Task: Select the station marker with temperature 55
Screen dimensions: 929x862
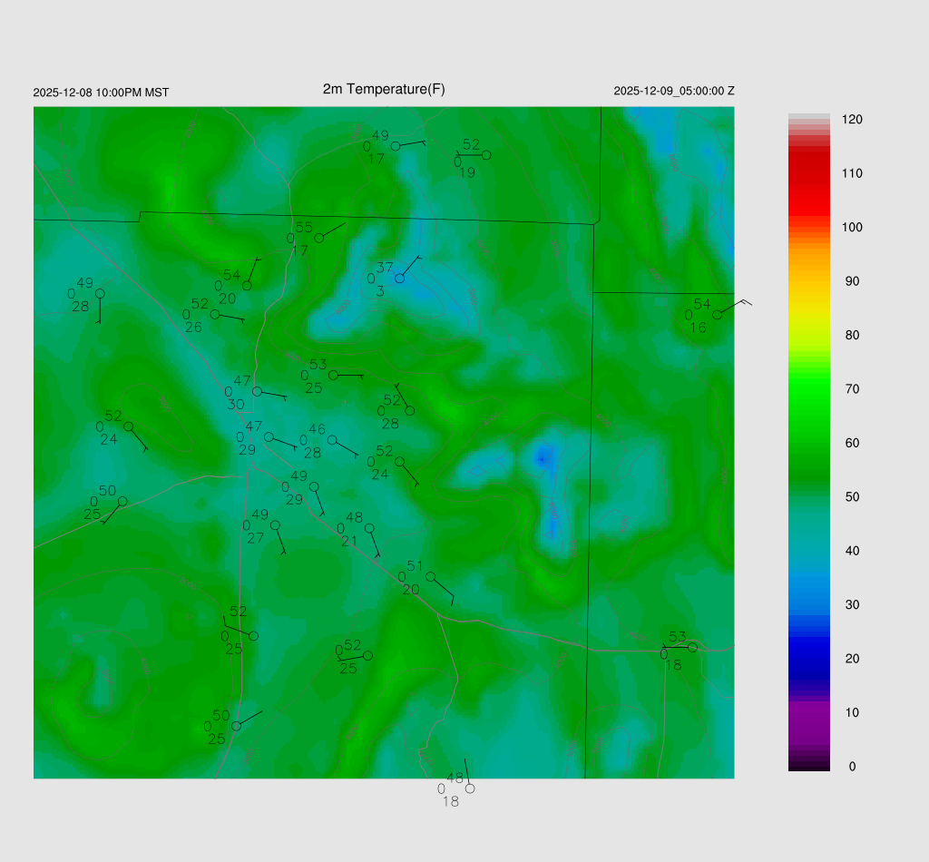Action: pos(319,238)
